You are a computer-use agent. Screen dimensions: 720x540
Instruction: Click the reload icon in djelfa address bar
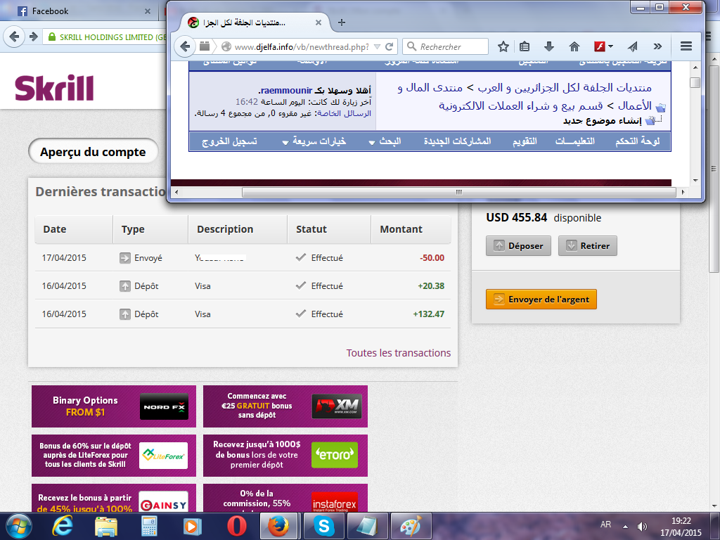[x=390, y=46]
